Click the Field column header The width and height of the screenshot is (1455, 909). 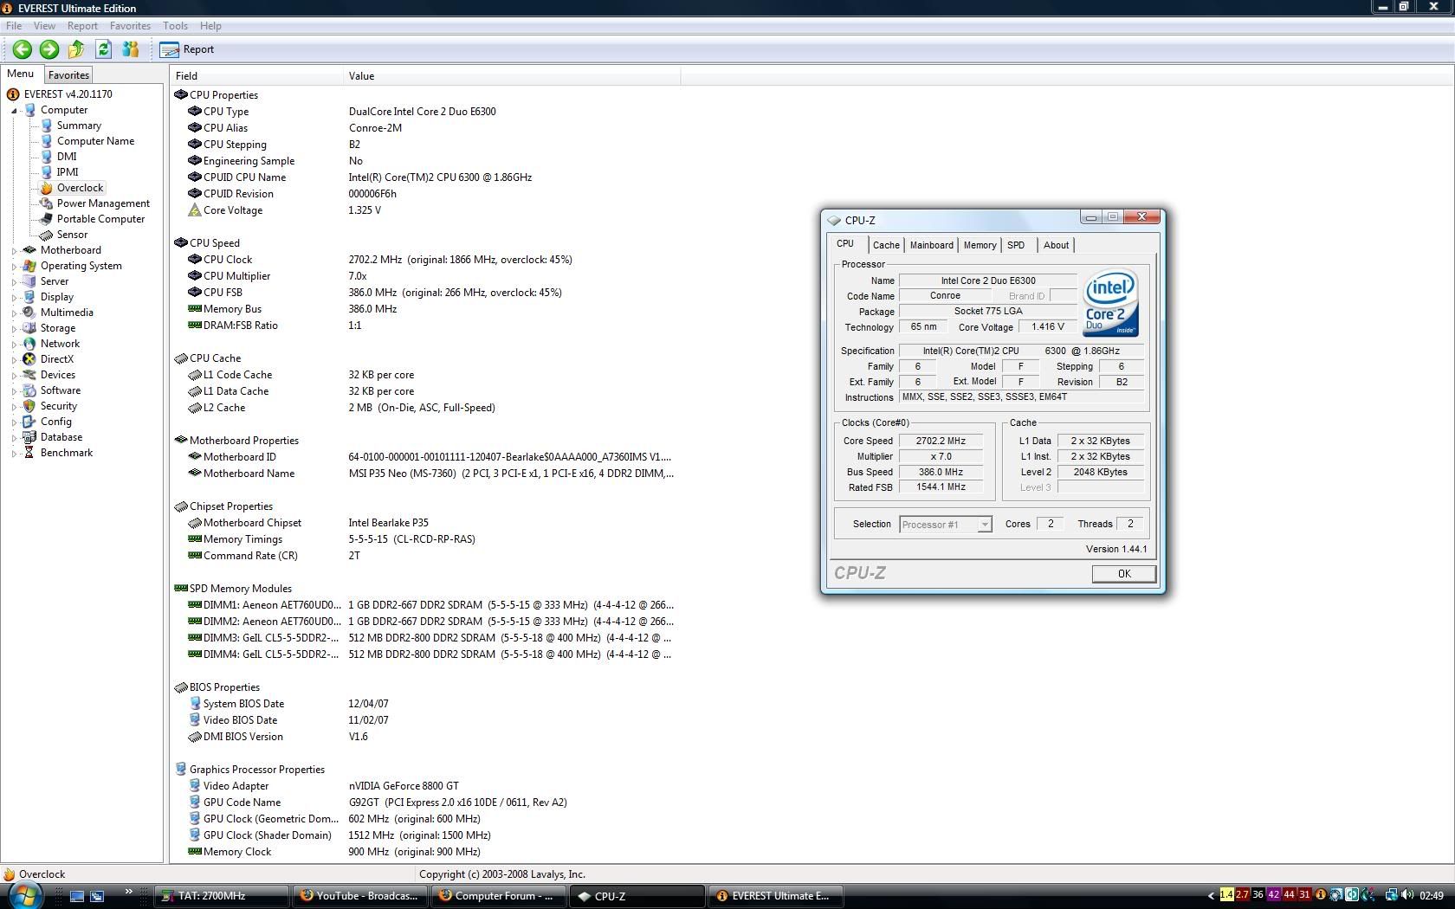(256, 76)
